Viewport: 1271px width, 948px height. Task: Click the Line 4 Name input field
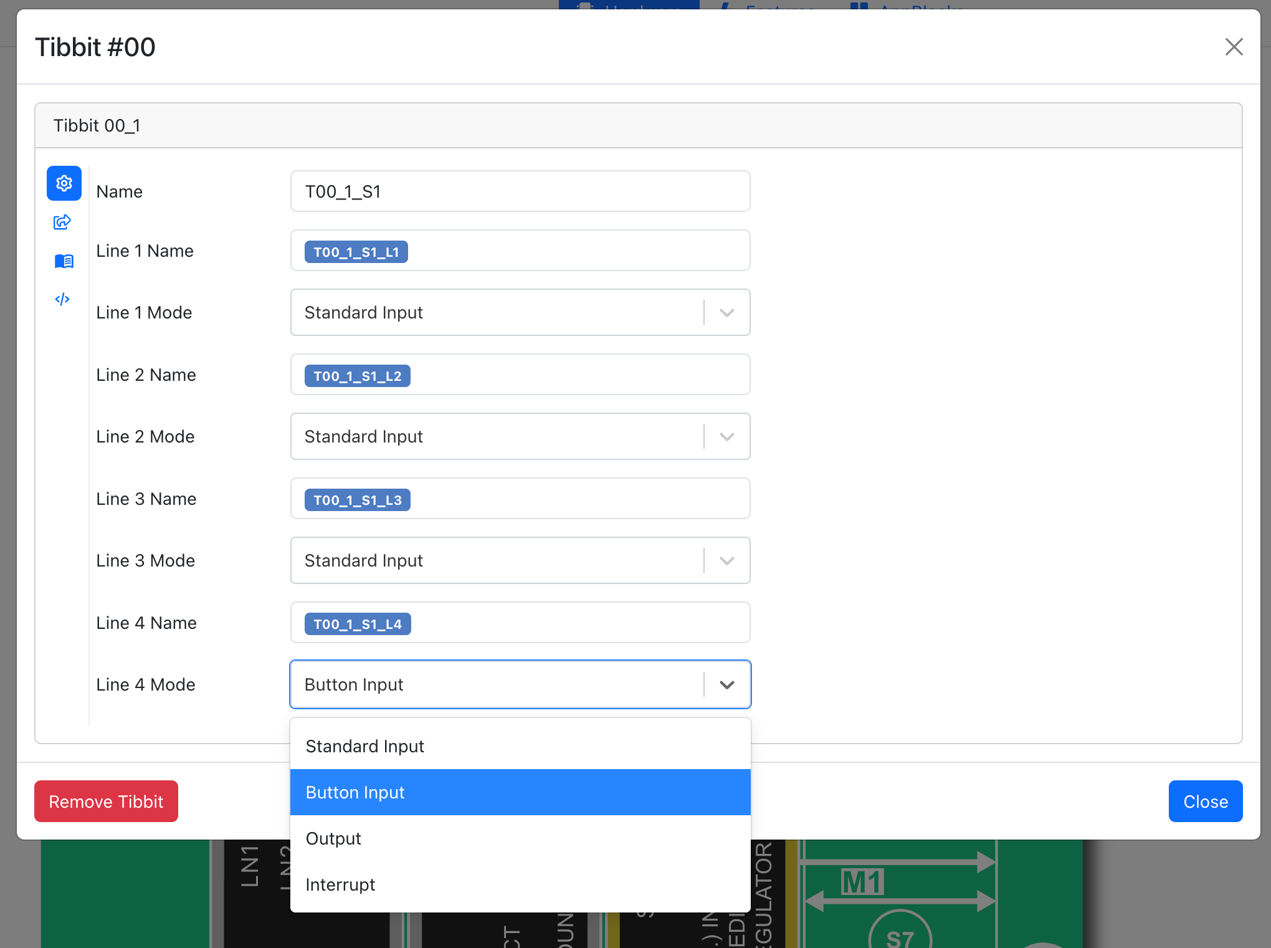coord(520,623)
